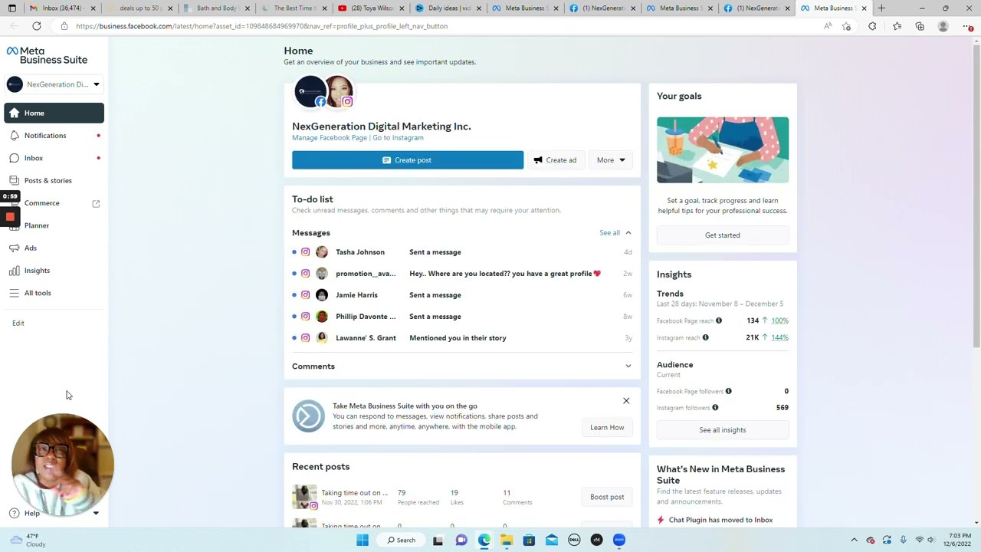Viewport: 981px width, 552px height.
Task: Click the taskbar Search box
Action: 401,540
